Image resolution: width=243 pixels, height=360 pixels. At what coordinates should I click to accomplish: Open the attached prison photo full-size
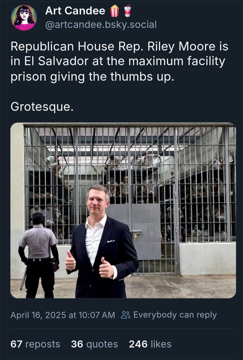pos(123,210)
